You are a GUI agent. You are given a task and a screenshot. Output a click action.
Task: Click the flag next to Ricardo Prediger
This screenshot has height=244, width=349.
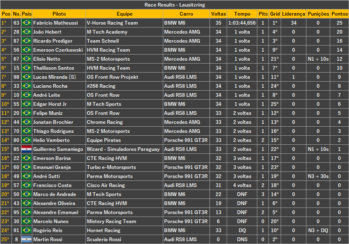click(27, 41)
